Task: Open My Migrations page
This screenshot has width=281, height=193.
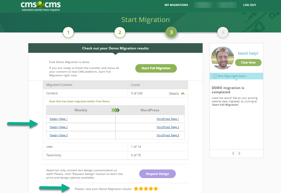Action: point(176,5)
